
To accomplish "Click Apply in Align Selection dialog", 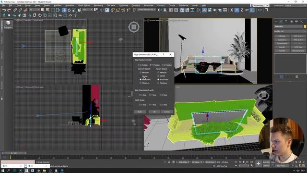I will click(140, 112).
